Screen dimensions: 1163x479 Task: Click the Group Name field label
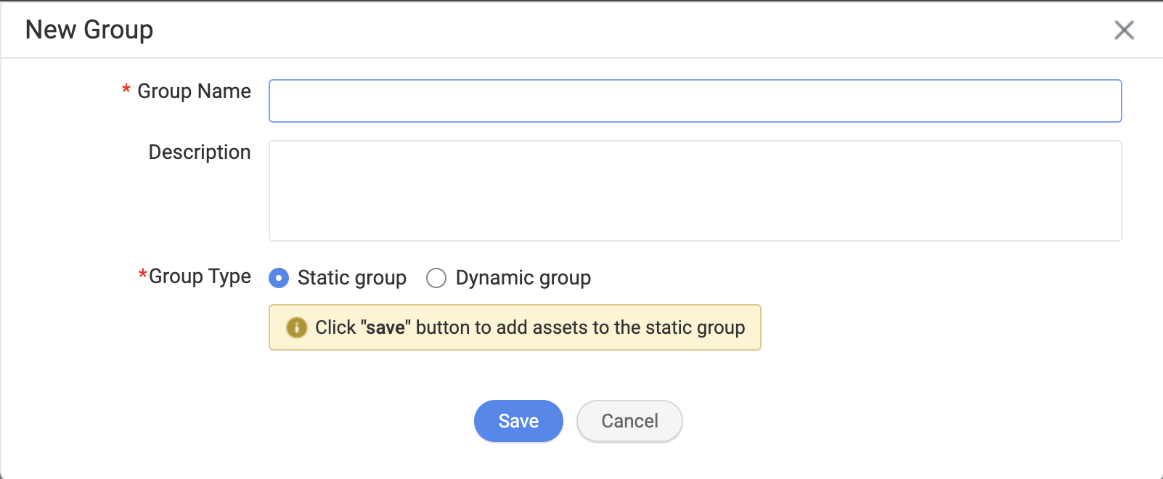point(194,91)
